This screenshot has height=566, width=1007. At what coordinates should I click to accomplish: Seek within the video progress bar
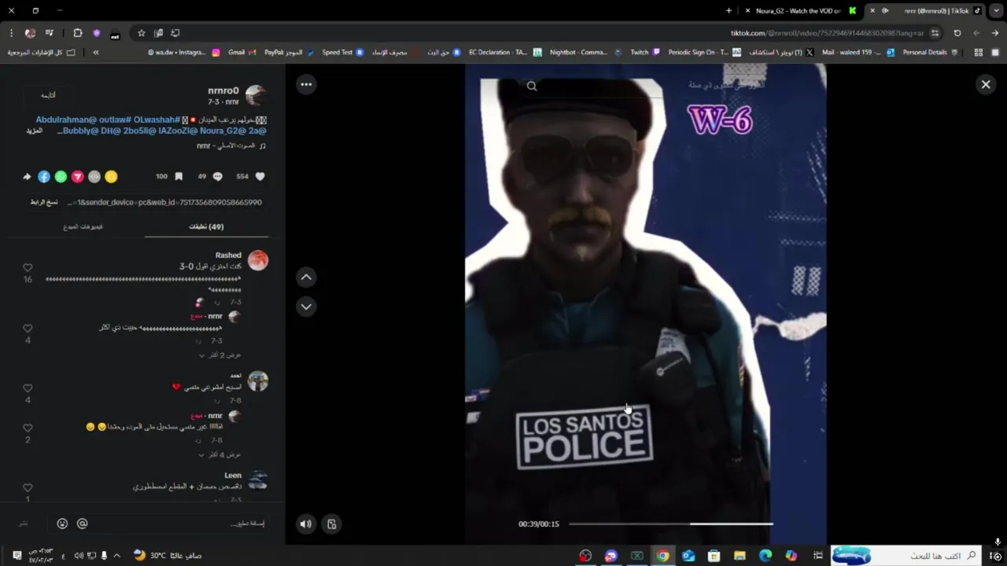pos(670,524)
